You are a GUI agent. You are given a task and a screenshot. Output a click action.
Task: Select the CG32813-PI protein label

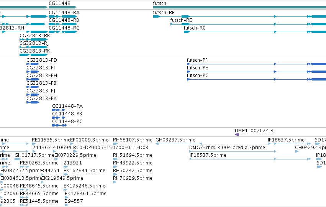pyautogui.click(x=41, y=68)
